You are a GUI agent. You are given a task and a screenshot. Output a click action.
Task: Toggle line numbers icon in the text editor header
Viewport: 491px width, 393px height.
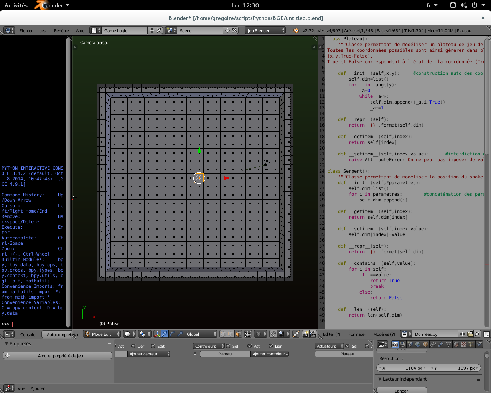click(x=486, y=334)
